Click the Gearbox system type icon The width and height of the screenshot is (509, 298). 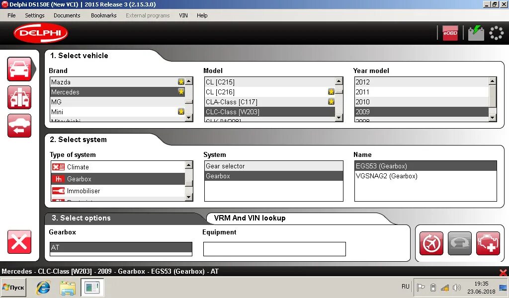[x=59, y=179]
